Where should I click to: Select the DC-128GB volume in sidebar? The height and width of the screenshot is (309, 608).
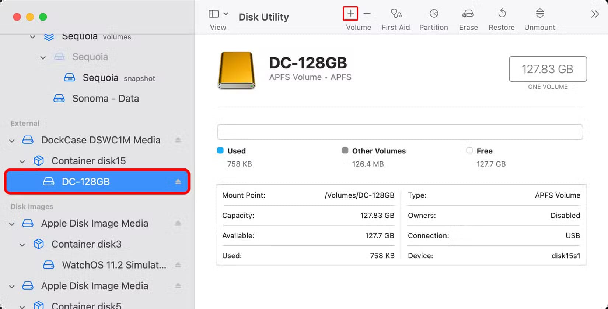pos(86,182)
